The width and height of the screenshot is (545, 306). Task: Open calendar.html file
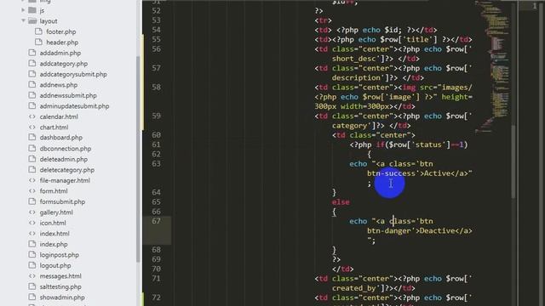[59, 117]
